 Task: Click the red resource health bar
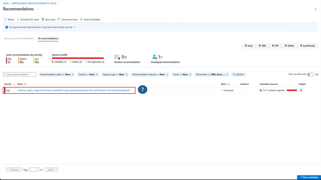point(78,58)
